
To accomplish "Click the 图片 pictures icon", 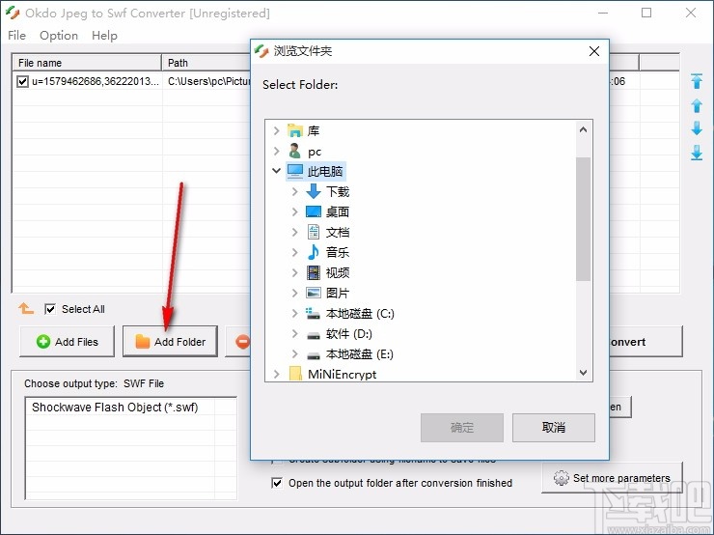I will 314,293.
